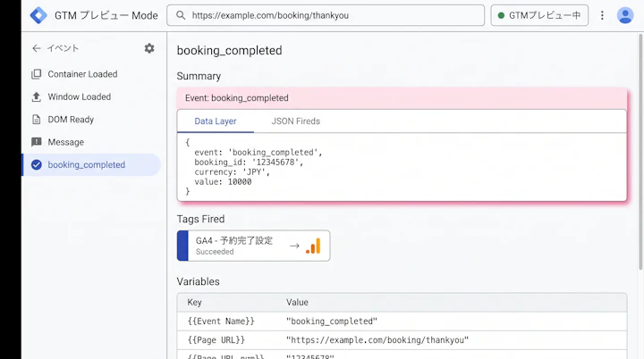
Task: Click the search magnifier icon in URL bar
Action: tap(181, 15)
